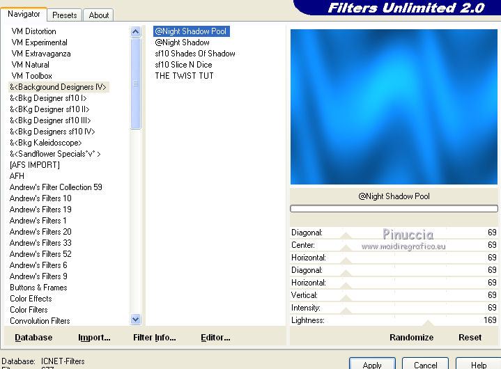The height and width of the screenshot is (369, 501).
Task: Select Buttons & Frames category
Action: (38, 288)
